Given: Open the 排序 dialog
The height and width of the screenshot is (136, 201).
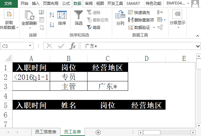Looking at the screenshot, I should click(x=62, y=18).
